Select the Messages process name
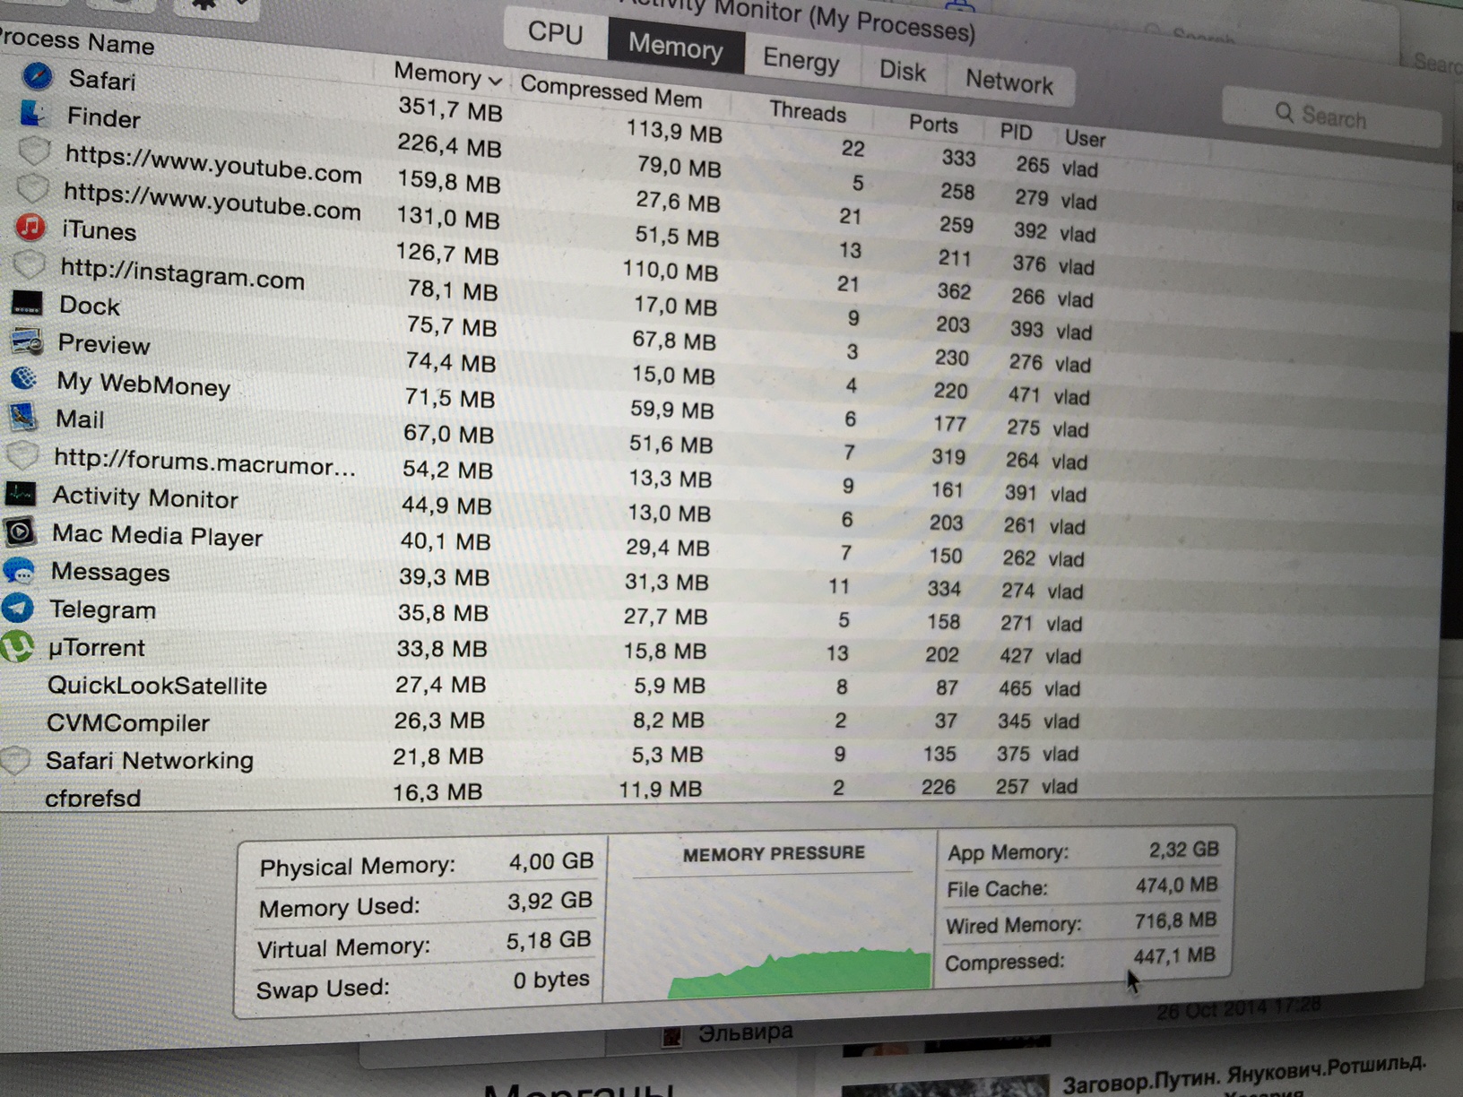The height and width of the screenshot is (1097, 1463). (110, 572)
